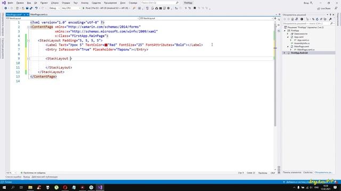This screenshot has height=191, width=341.
Task: Click the Show All Files icon in Solution Explorer
Action: pyautogui.click(x=325, y=19)
